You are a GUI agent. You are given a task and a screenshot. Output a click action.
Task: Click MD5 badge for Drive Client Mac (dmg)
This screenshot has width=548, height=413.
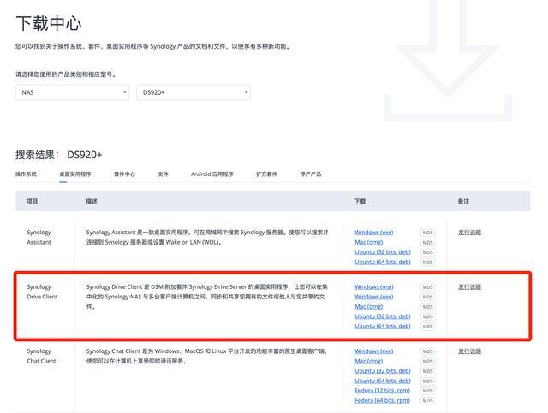(428, 306)
